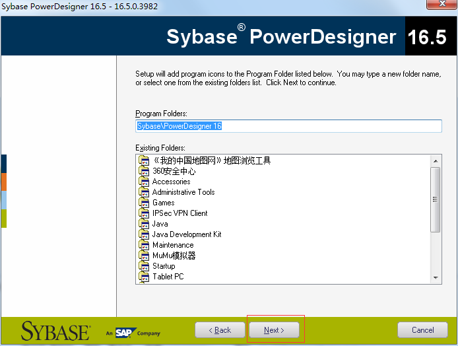Viewport: 458px width, 346px height.
Task: Click the folder list scrollbar thumb
Action: pos(435,199)
